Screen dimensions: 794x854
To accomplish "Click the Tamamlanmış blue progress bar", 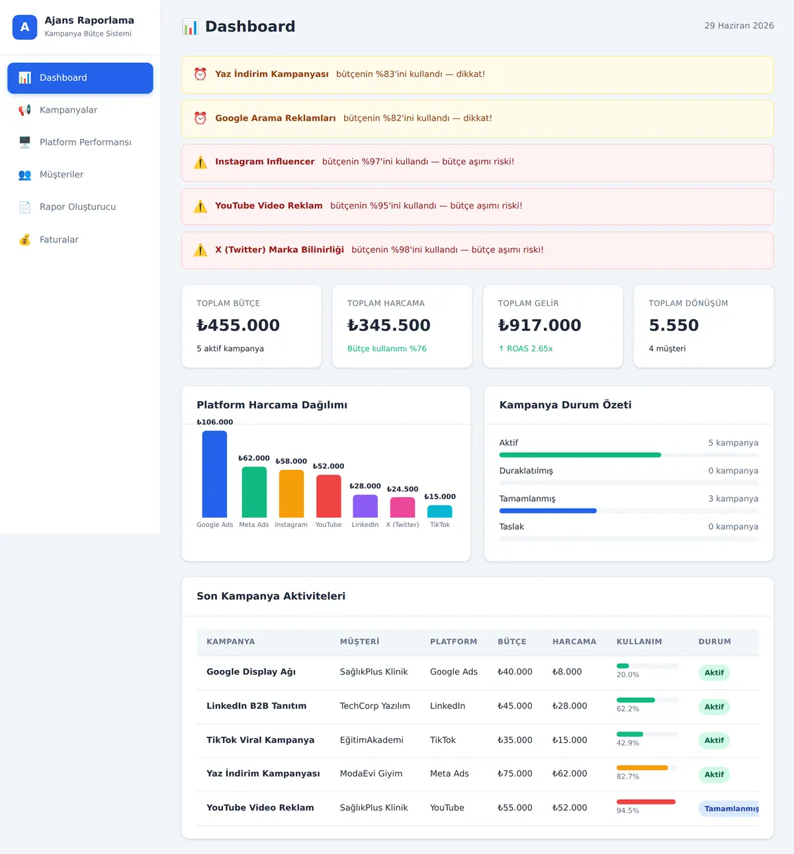I will (x=548, y=511).
